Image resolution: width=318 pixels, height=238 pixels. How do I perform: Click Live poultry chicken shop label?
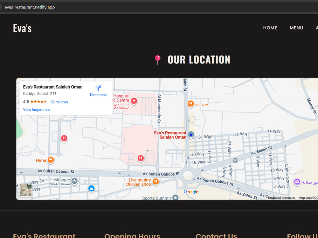(x=139, y=182)
